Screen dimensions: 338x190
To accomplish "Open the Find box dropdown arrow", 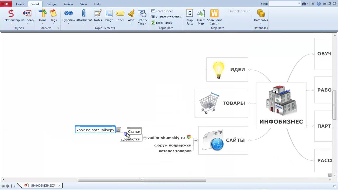I will (x=299, y=4).
